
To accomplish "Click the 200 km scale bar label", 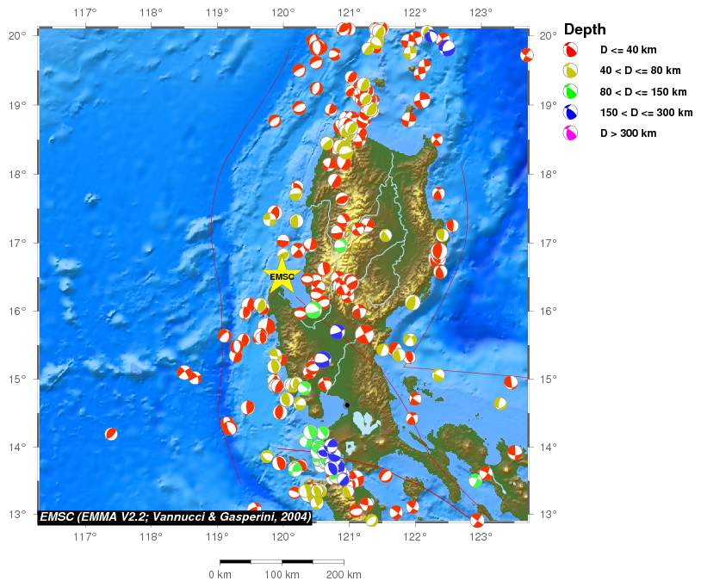I will click(x=344, y=574).
